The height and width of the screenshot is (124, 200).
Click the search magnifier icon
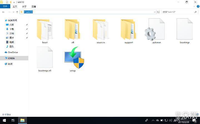(x=196, y=12)
